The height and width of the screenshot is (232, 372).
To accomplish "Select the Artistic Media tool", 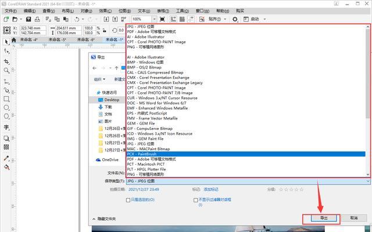I will point(6,90).
